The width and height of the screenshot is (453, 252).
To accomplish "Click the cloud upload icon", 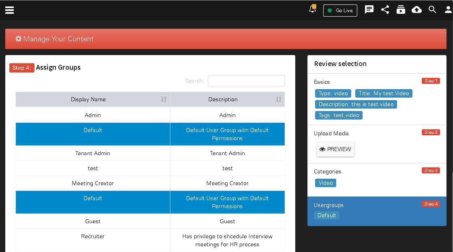I will pyautogui.click(x=417, y=10).
